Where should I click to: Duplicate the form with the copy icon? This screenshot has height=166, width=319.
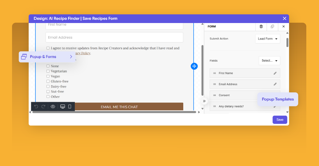pyautogui.click(x=272, y=27)
